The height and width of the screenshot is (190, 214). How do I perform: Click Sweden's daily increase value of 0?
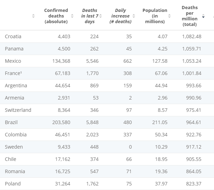click(x=130, y=147)
